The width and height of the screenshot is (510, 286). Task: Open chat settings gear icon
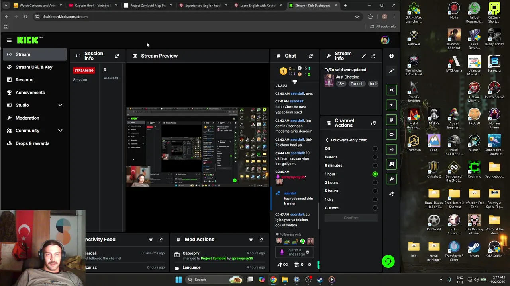310,265
